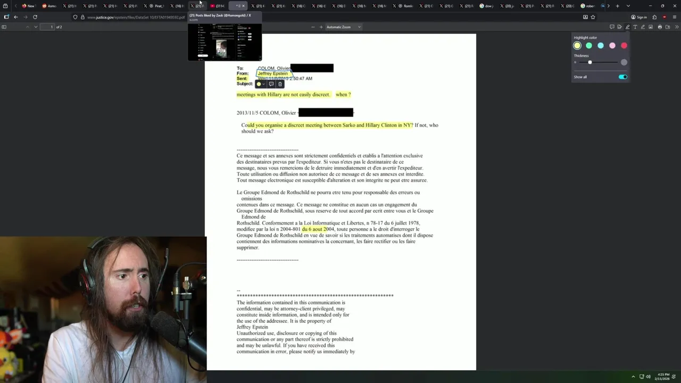Open the Firefox hamburger application menu
This screenshot has height=383, width=681.
click(x=675, y=17)
